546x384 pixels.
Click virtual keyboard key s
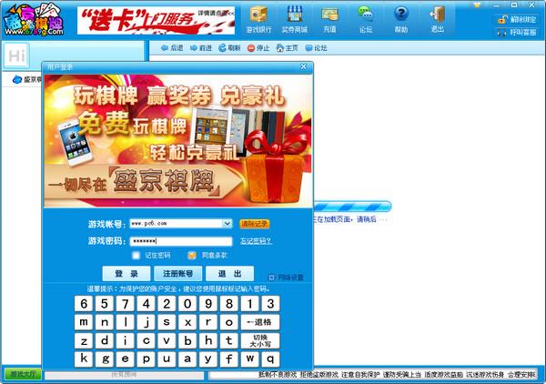click(x=167, y=322)
